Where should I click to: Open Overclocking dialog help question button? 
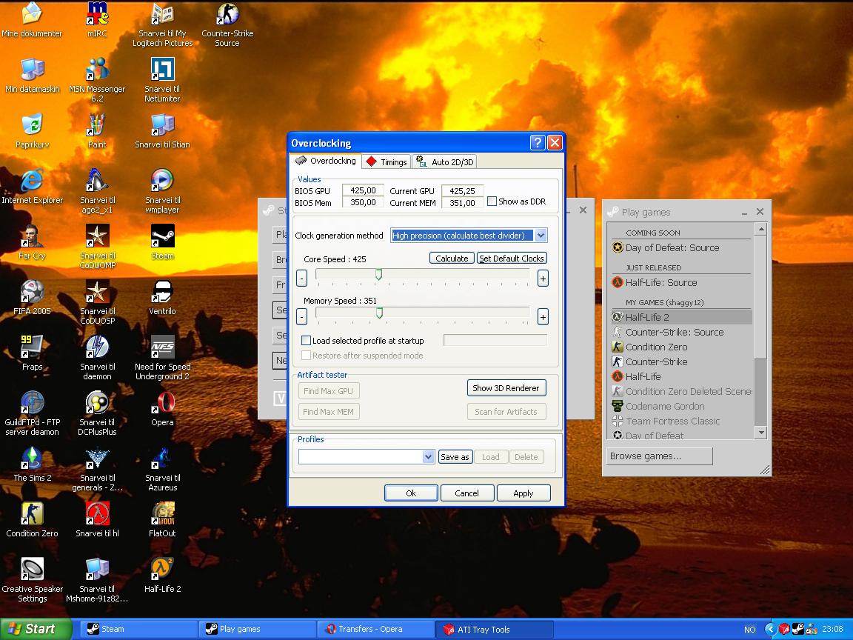[537, 142]
